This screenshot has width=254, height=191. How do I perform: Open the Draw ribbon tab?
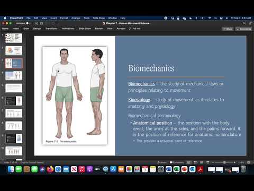tap(26, 29)
